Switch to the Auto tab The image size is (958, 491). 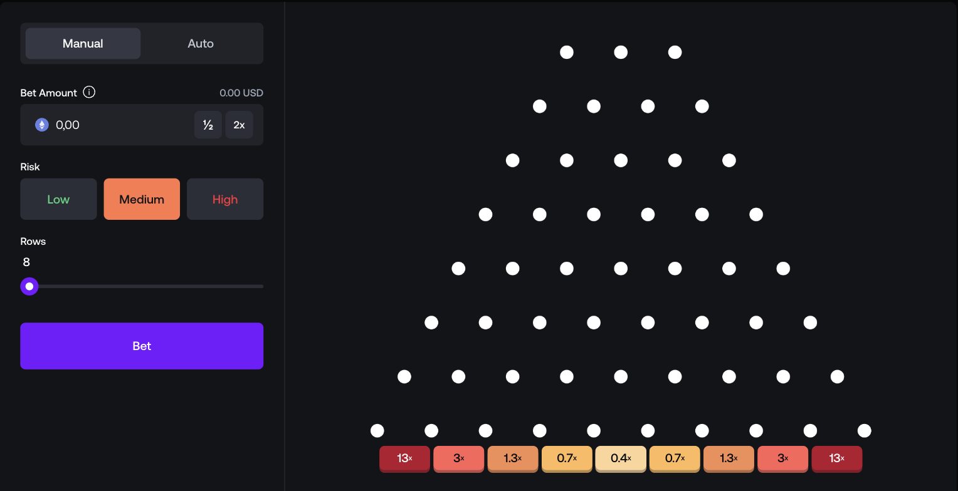coord(201,43)
